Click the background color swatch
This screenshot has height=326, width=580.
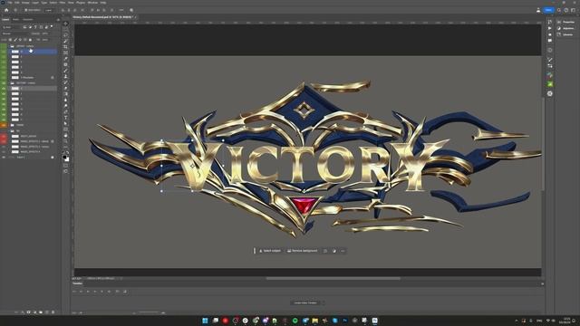67,159
